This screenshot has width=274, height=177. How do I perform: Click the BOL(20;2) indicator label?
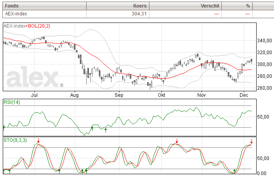tap(39, 26)
